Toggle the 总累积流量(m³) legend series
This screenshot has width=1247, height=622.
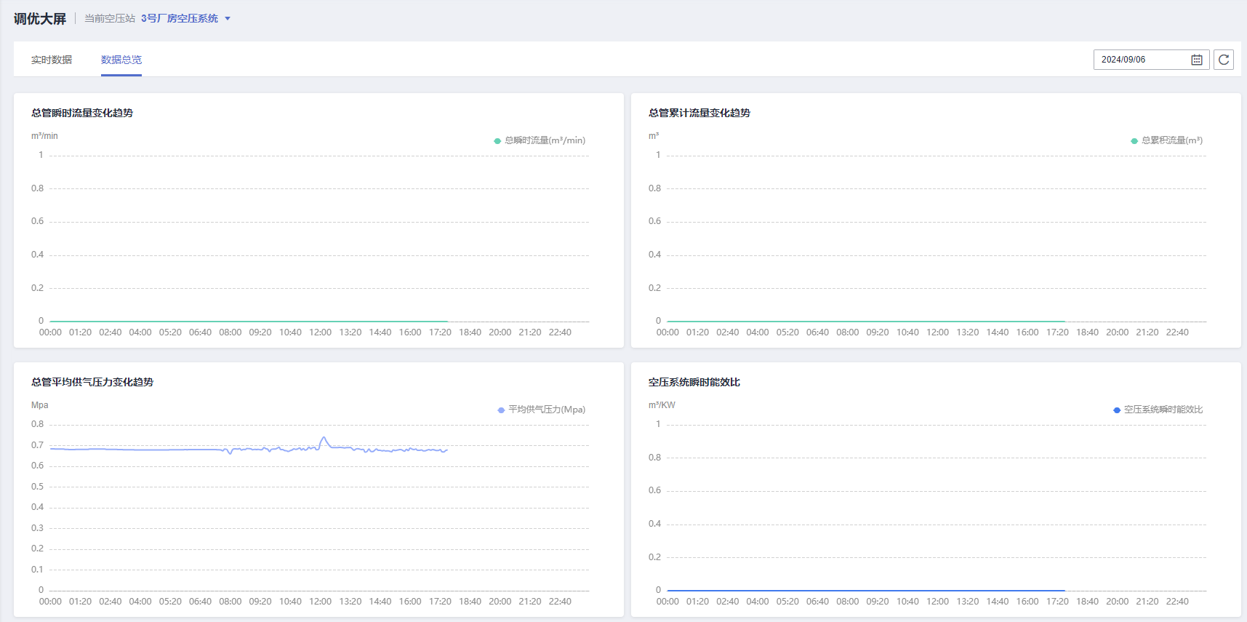[x=1166, y=140]
